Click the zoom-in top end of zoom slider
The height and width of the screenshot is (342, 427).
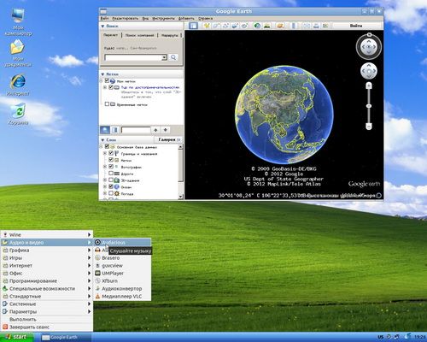tap(369, 85)
